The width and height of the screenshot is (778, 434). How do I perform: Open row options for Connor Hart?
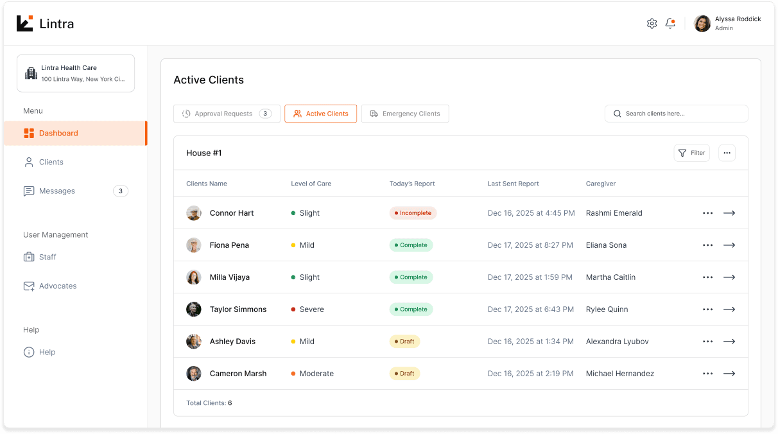[x=707, y=213]
